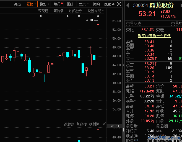Zoom out chart with minus button
Viewport: 182px width, 142px height.
point(8,4)
